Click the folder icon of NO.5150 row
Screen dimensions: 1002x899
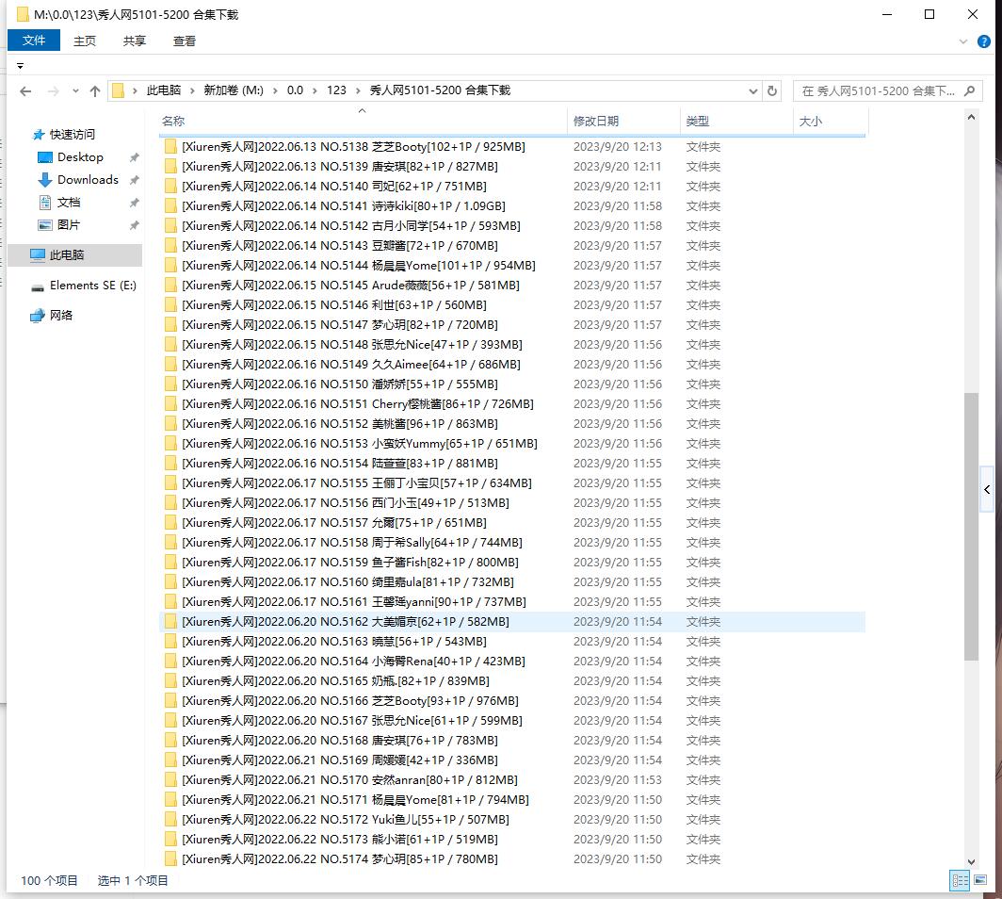(x=170, y=384)
